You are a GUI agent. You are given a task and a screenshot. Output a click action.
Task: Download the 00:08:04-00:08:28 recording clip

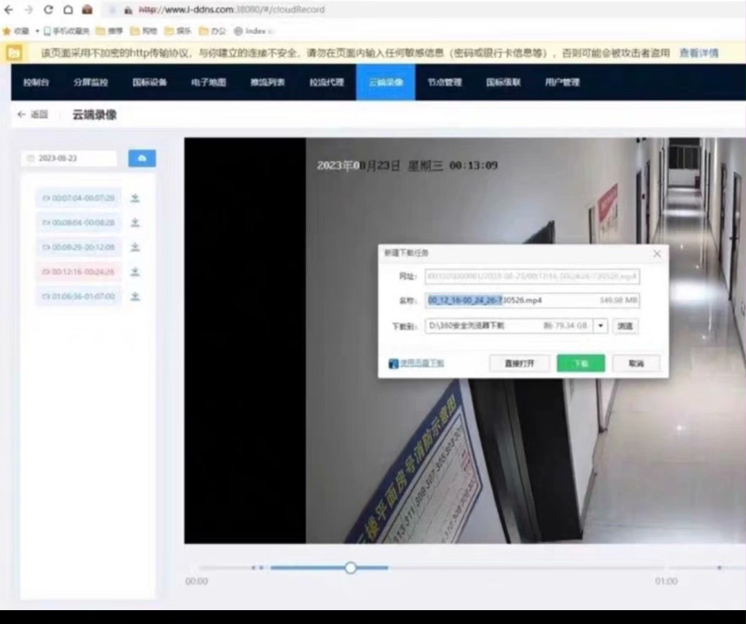tap(135, 223)
